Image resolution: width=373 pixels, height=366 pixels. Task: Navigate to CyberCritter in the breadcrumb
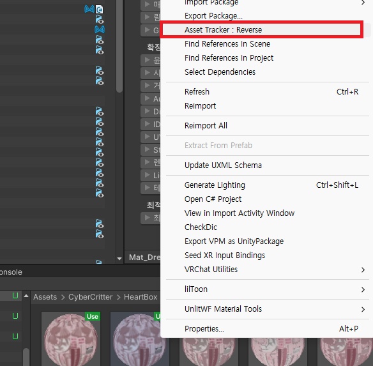90,297
